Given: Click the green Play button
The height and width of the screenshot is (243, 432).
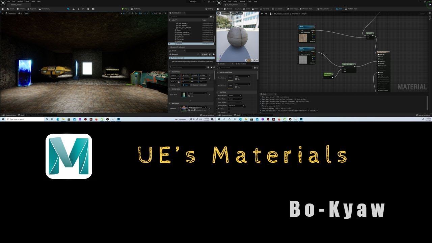Looking at the screenshot, I should point(126,9).
